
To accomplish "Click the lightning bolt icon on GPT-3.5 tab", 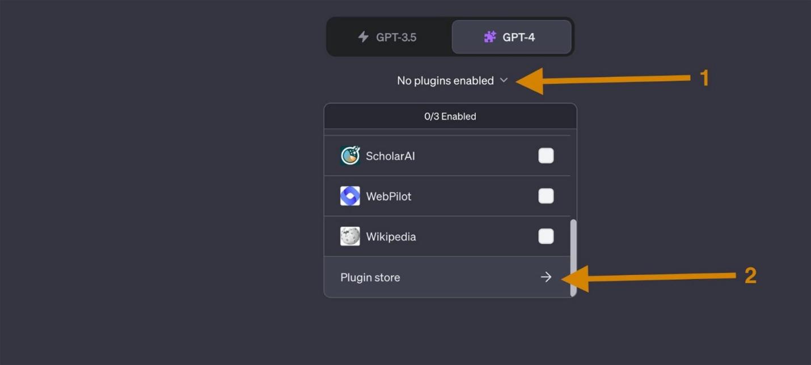I will click(364, 36).
